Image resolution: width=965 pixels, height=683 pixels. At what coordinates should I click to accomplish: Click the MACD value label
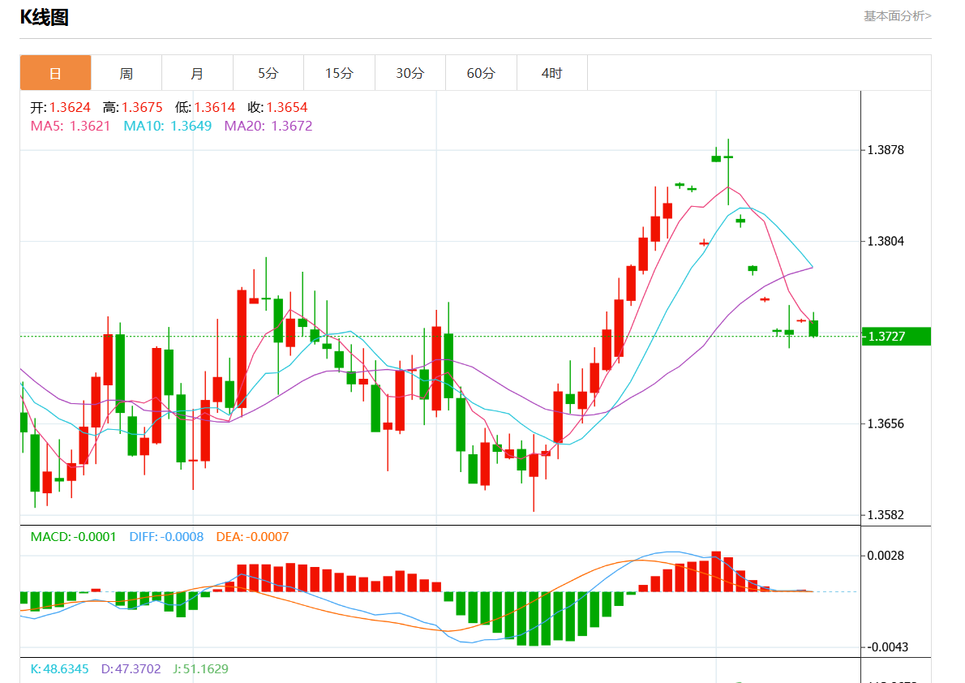point(73,537)
